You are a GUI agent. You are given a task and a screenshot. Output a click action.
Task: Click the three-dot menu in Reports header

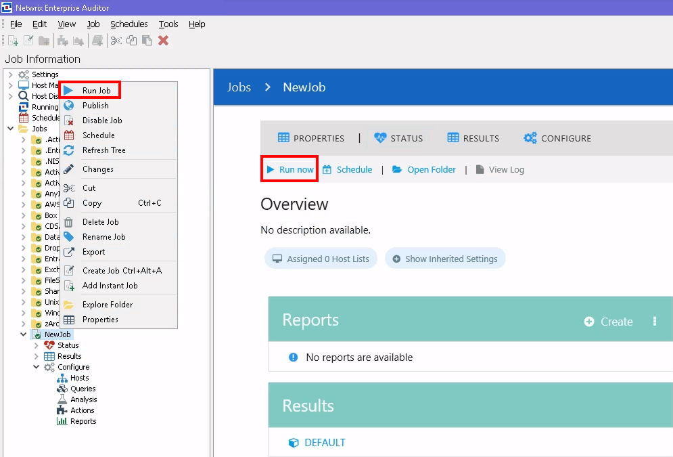pyautogui.click(x=654, y=322)
